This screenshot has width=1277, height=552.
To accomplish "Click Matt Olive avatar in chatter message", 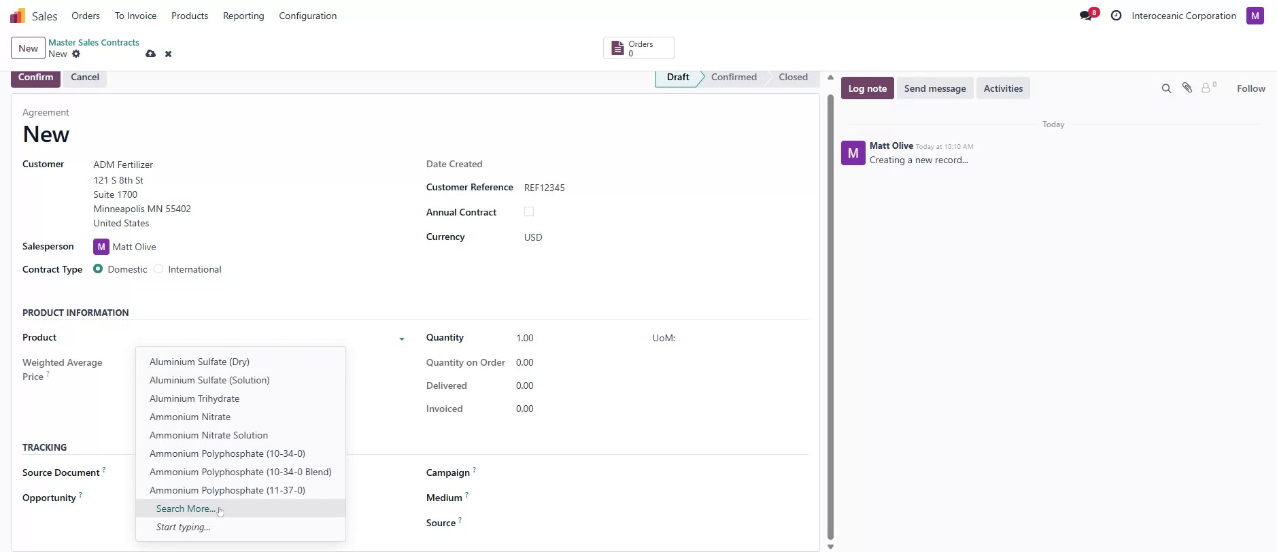I will [853, 153].
